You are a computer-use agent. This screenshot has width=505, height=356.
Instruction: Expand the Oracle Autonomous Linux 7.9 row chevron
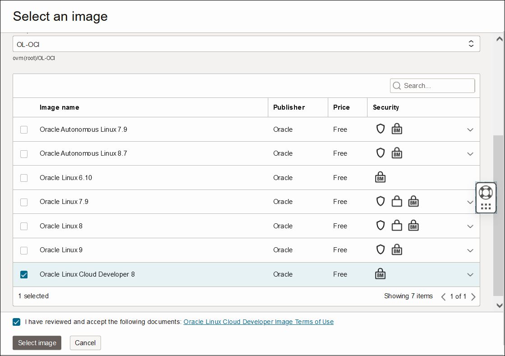click(x=470, y=129)
